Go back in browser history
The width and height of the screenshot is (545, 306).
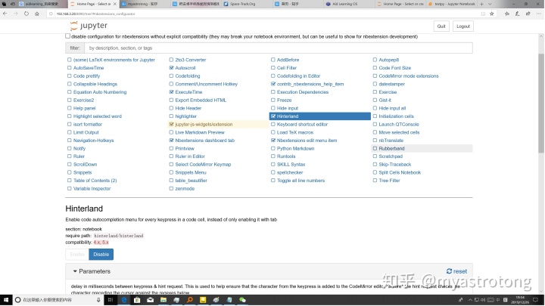tap(5, 14)
